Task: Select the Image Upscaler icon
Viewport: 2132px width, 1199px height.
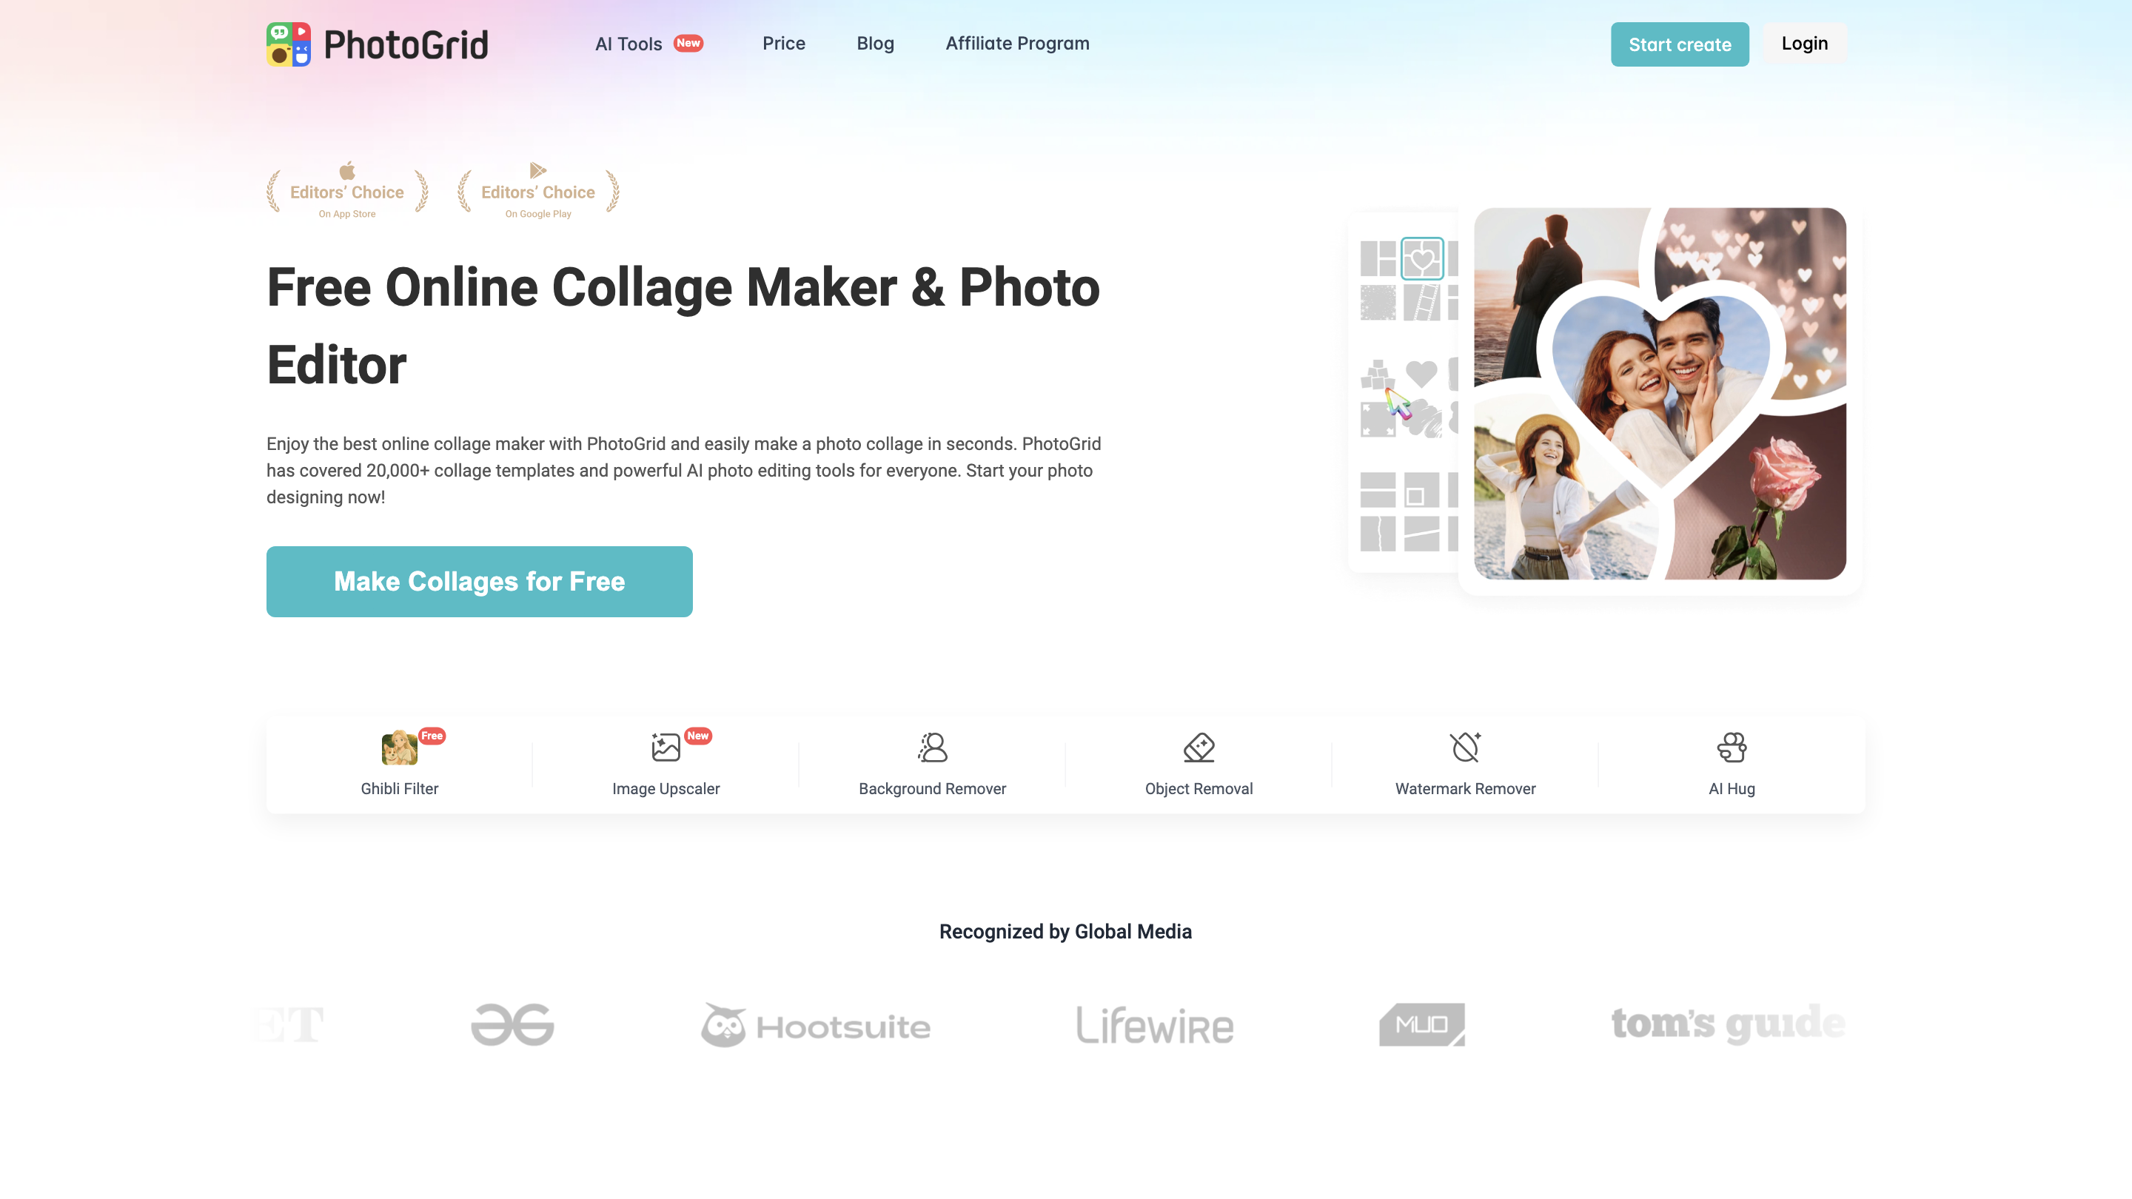Action: coord(666,748)
